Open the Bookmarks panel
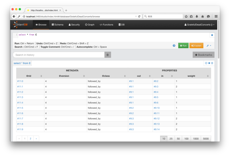The image size is (230, 156). pos(204,55)
